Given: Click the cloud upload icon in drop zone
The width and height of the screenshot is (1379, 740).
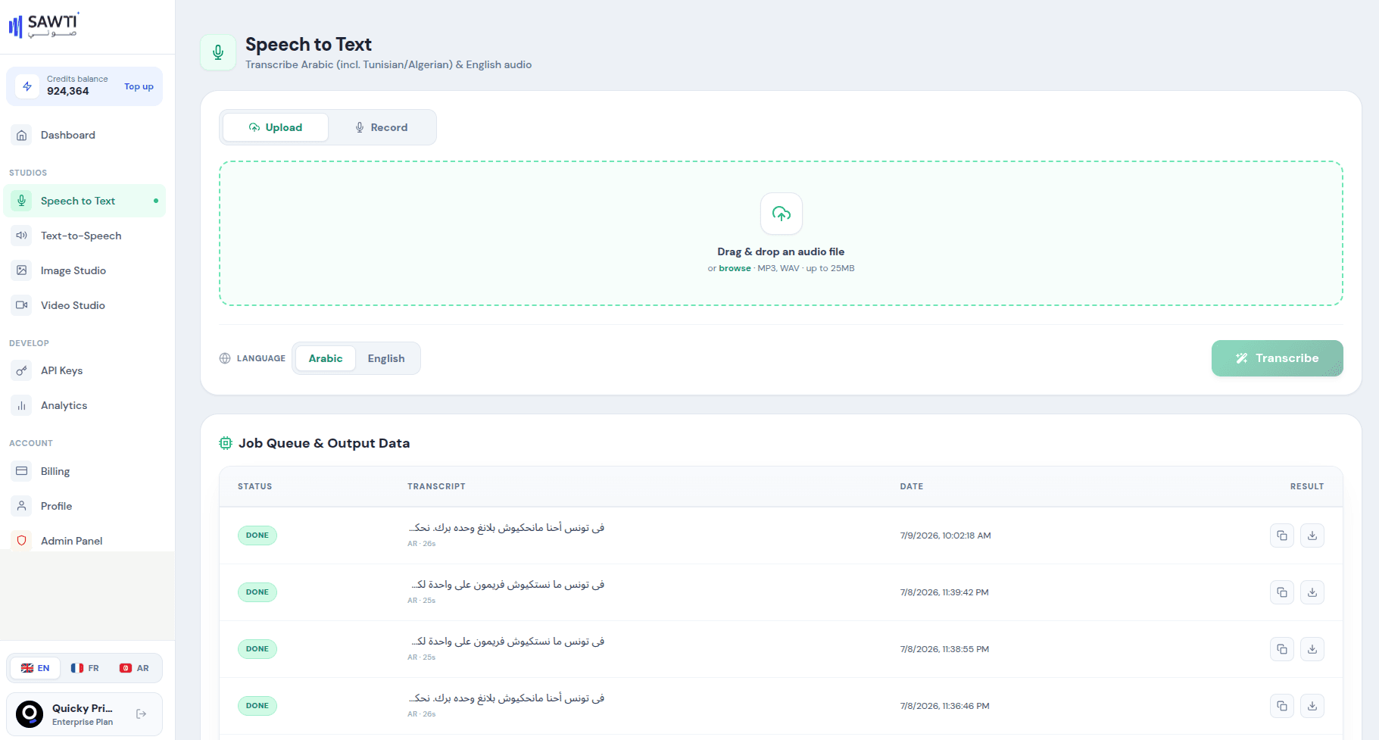Looking at the screenshot, I should click(x=781, y=214).
